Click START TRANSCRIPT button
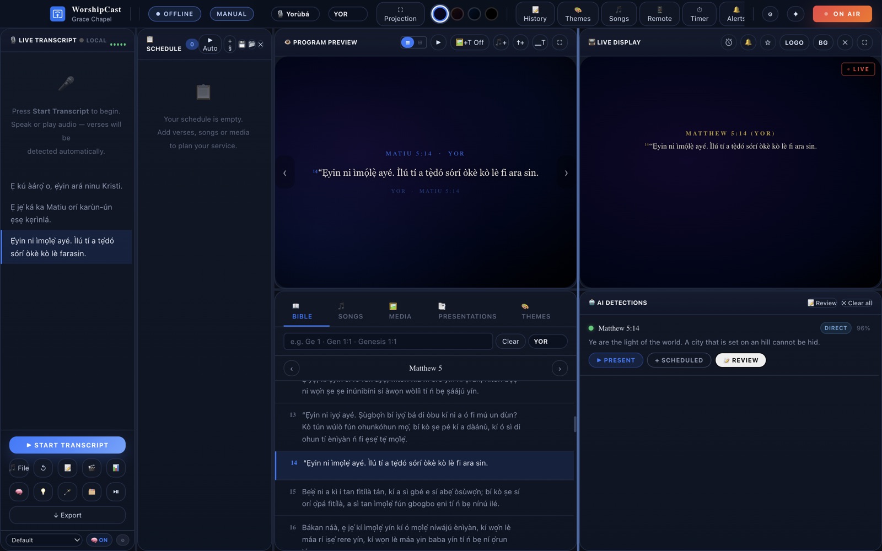Viewport: 882px width, 551px height. (x=67, y=445)
